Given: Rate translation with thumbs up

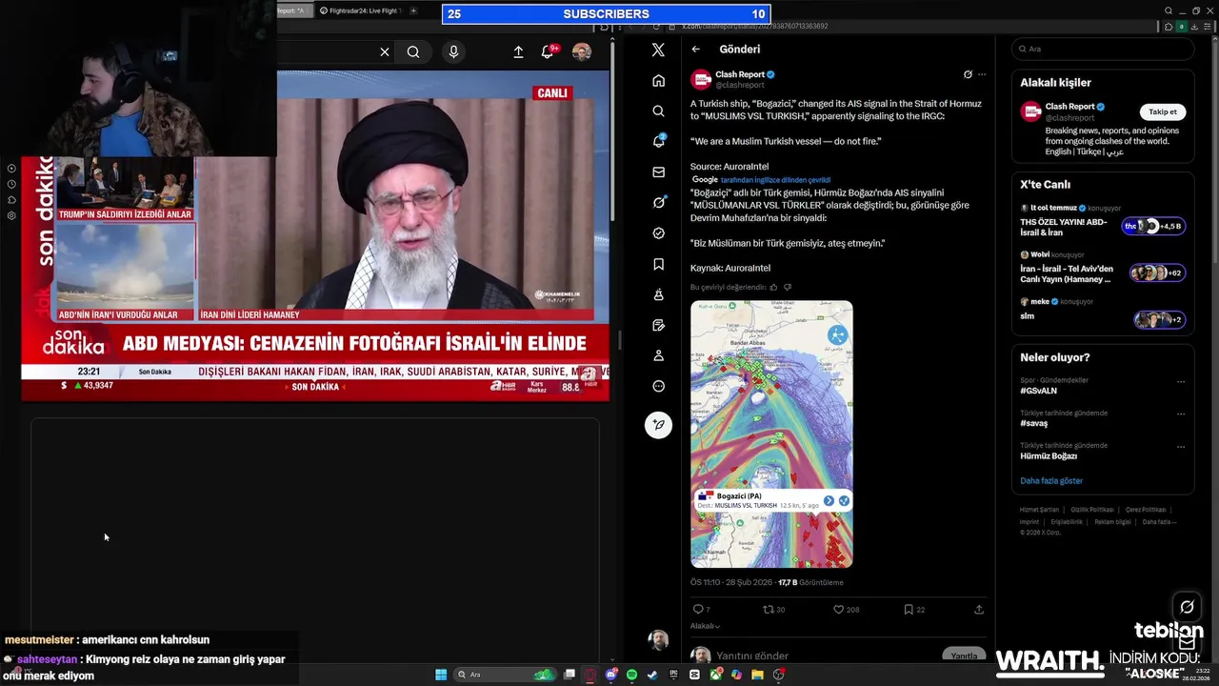Looking at the screenshot, I should pos(773,287).
